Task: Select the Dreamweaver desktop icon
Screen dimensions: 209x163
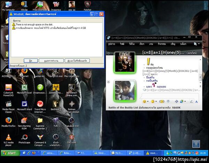Action: point(40,89)
